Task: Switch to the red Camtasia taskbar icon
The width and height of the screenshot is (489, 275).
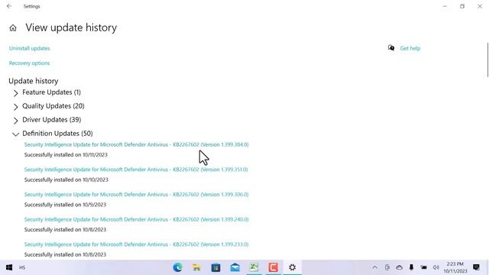Action: point(274,267)
